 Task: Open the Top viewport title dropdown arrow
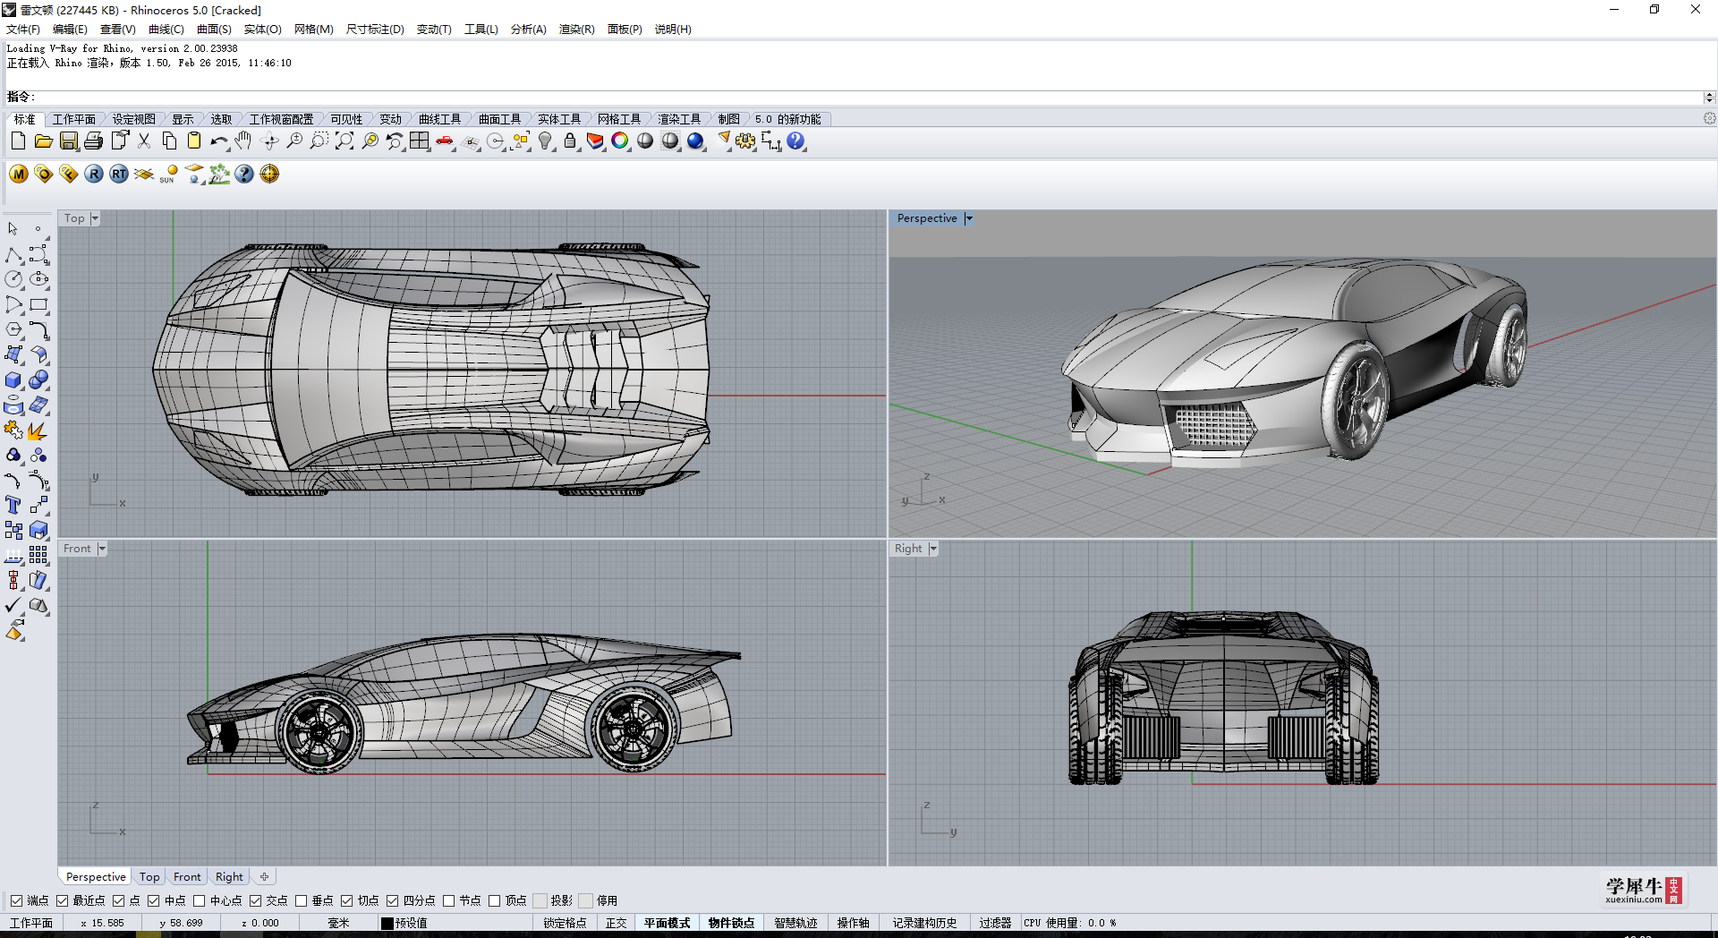pyautogui.click(x=95, y=218)
